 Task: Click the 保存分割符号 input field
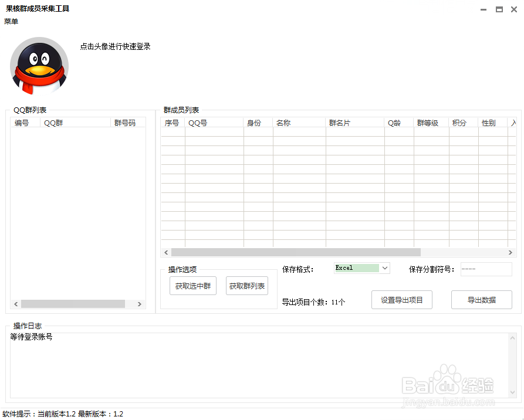(485, 269)
